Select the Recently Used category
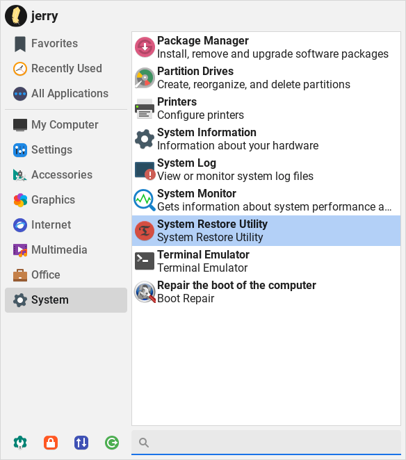 click(x=66, y=68)
